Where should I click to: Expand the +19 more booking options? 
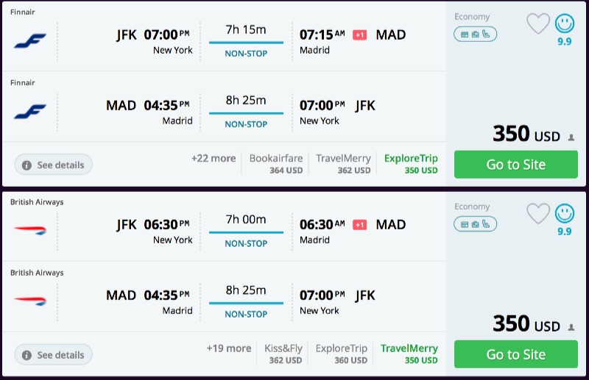[x=229, y=348]
